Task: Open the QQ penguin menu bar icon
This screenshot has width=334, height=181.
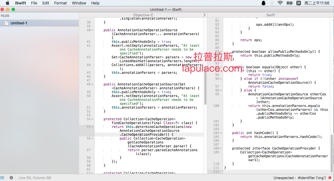Action: pos(263,3)
